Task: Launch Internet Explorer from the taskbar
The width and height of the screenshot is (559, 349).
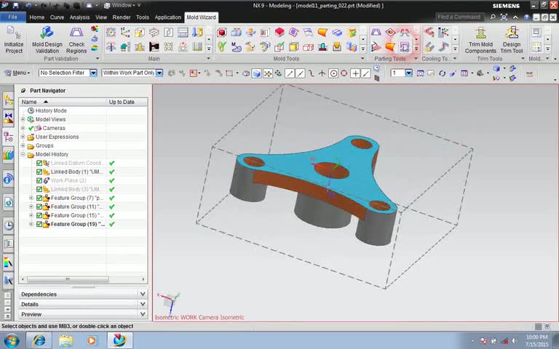Action: [x=39, y=340]
